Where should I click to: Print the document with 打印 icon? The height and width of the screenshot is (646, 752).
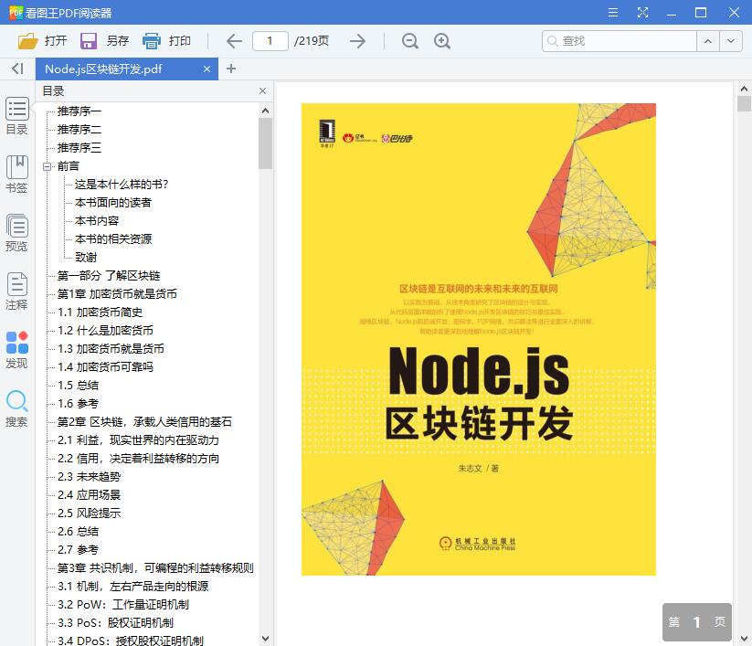click(151, 41)
